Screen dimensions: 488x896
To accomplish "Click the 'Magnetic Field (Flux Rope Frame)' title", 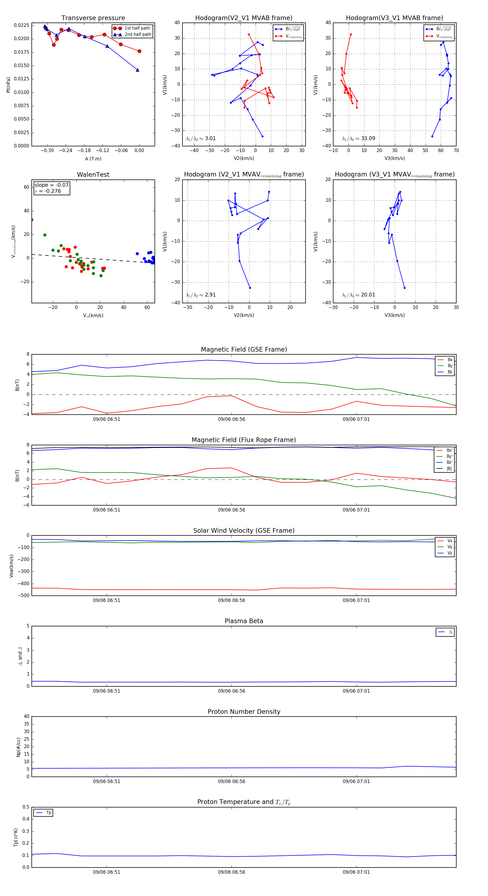I will point(244,440).
